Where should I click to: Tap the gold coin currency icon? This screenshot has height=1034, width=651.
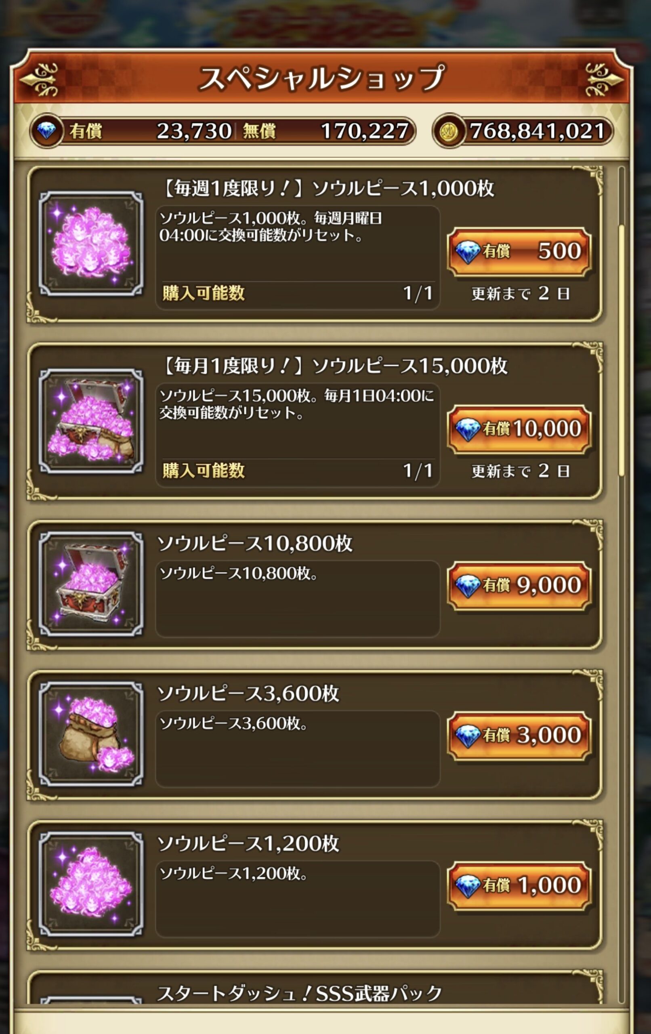coord(449,131)
